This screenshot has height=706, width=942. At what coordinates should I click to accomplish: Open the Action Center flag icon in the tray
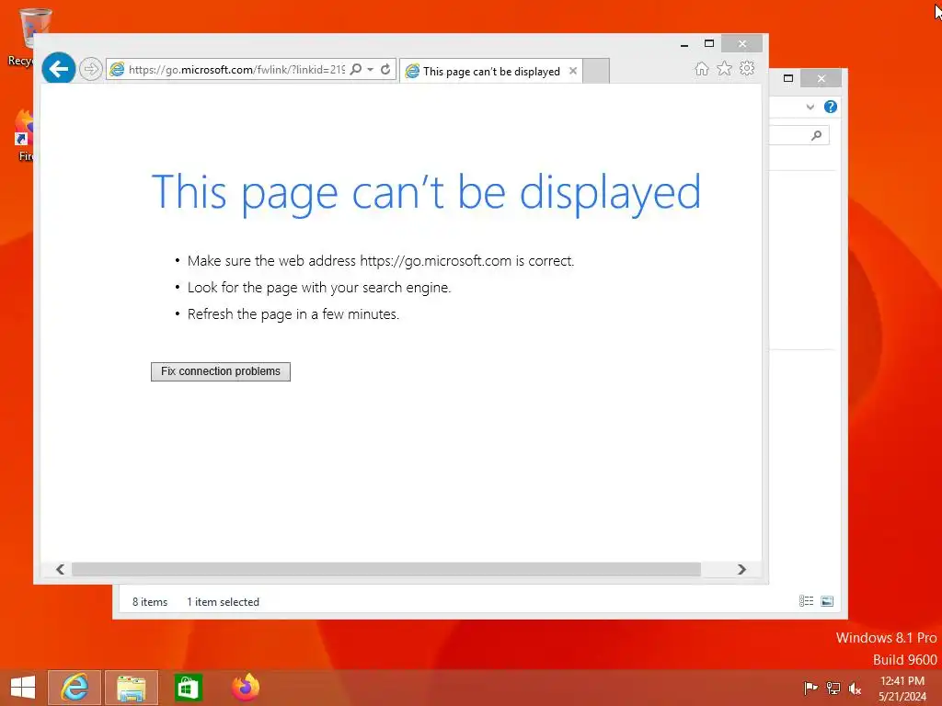[x=810, y=688]
